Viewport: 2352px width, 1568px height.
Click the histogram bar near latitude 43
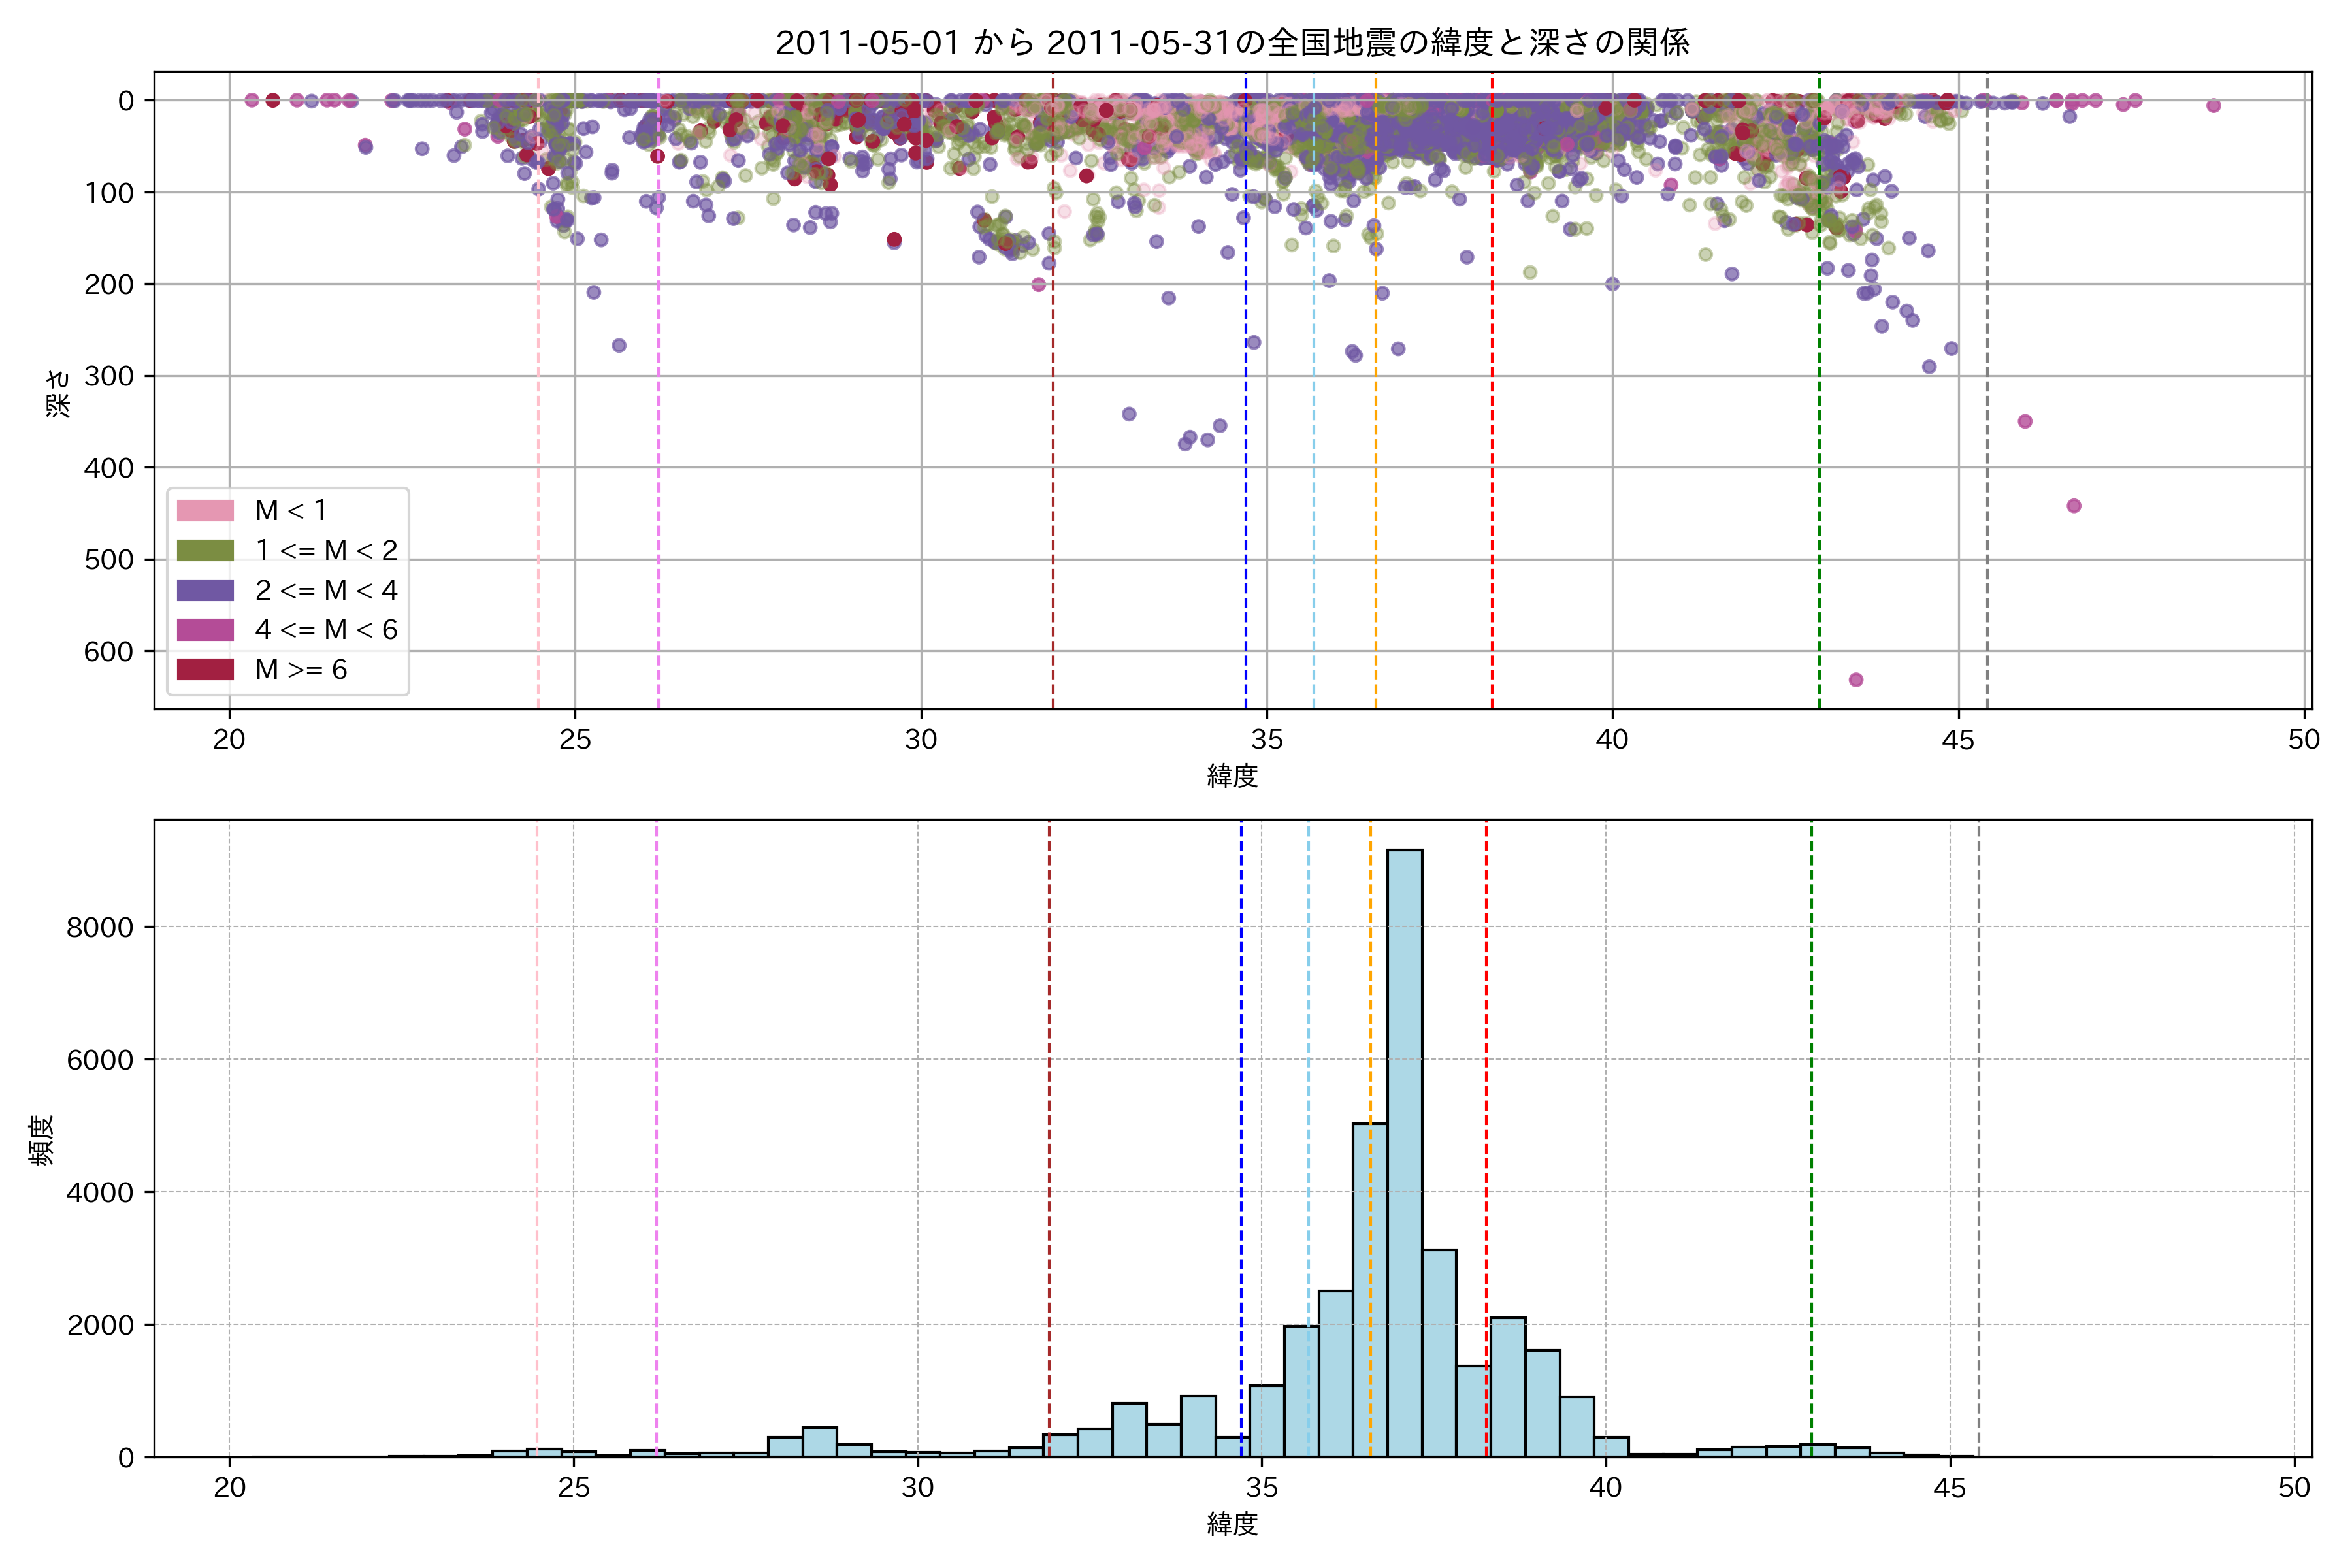(1817, 1450)
